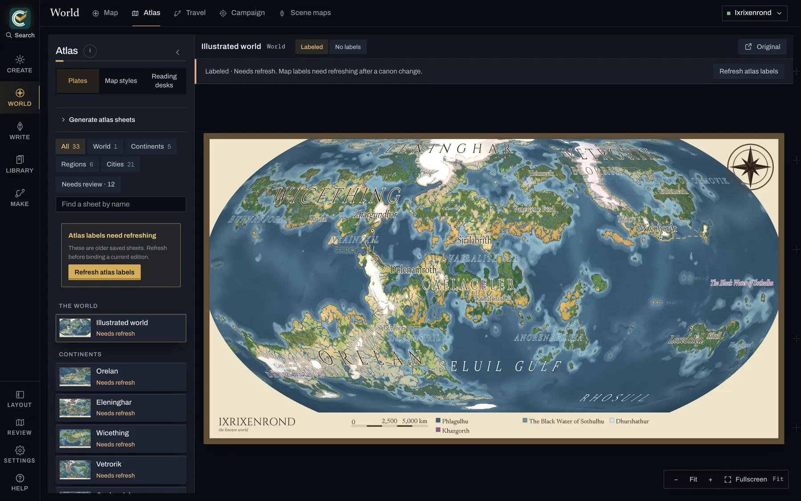Open the Scene maps tab

305,13
